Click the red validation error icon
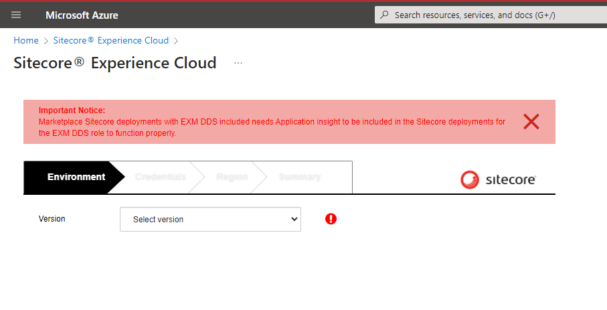Image resolution: width=607 pixels, height=310 pixels. (x=331, y=219)
